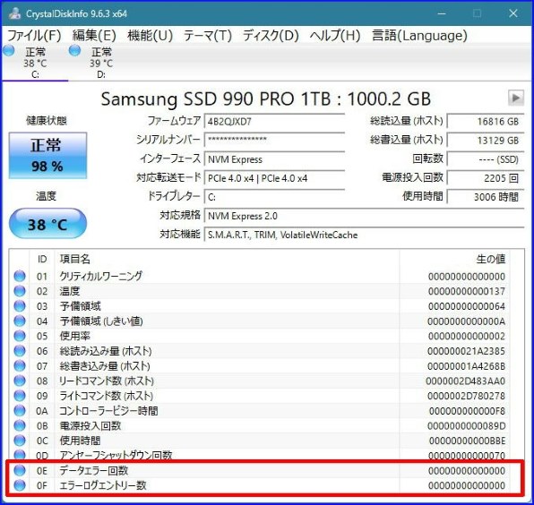
Task: Click status orb for ID 03 予備領域 row
Action: click(x=20, y=306)
